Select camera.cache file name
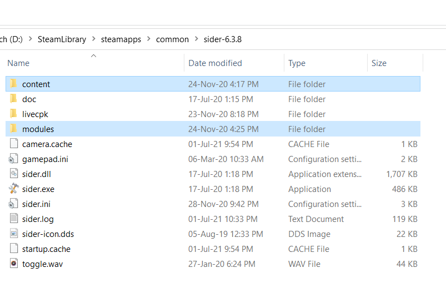 (47, 144)
